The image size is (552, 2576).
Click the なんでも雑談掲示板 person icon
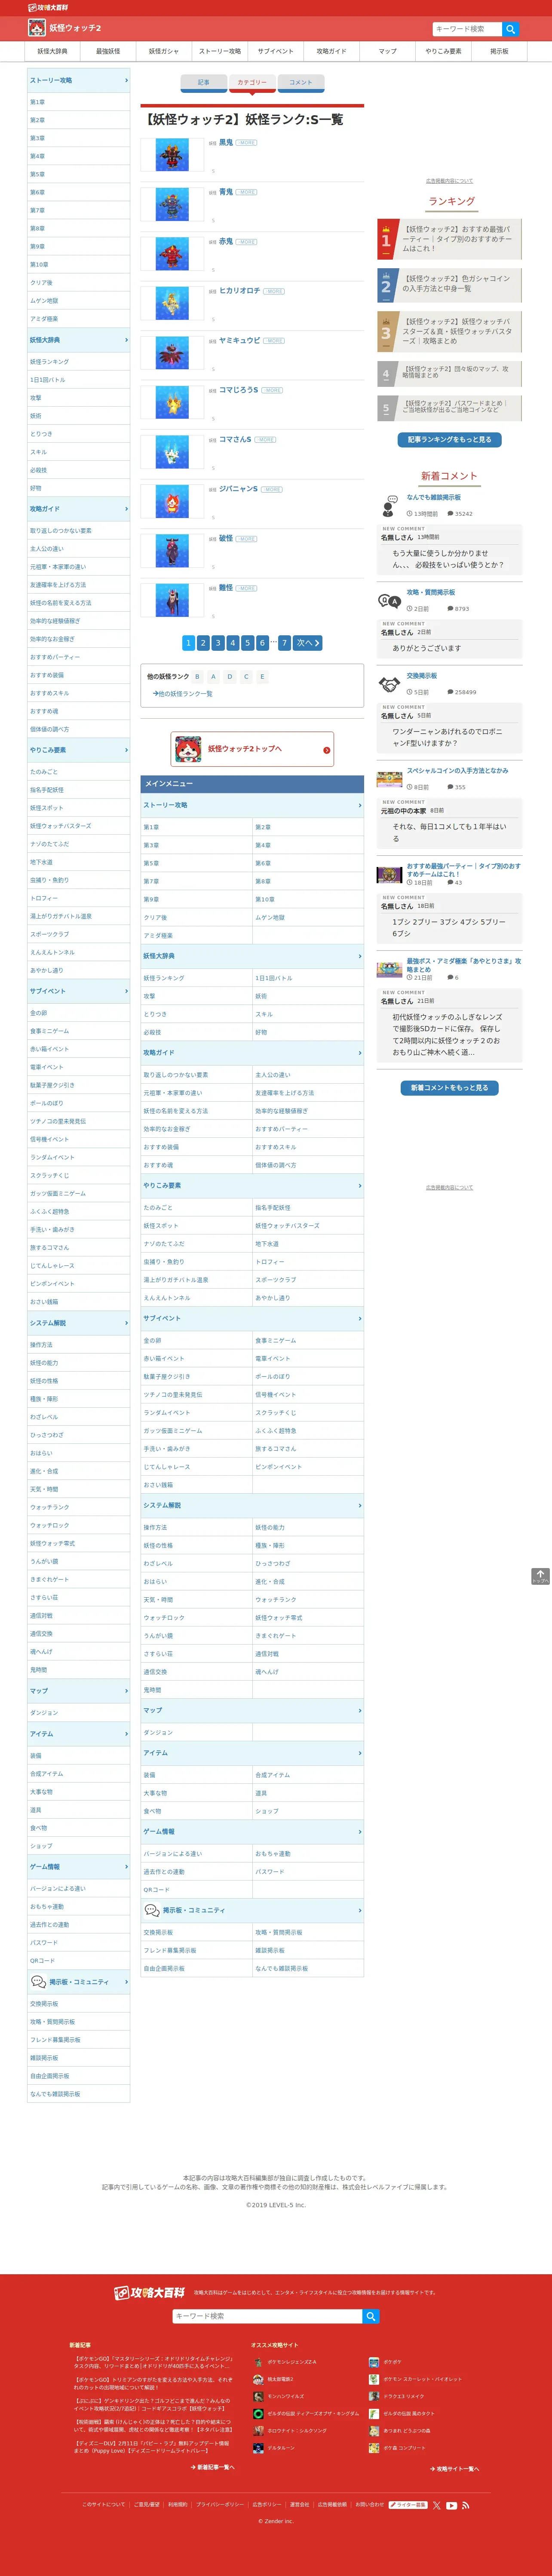(x=389, y=505)
